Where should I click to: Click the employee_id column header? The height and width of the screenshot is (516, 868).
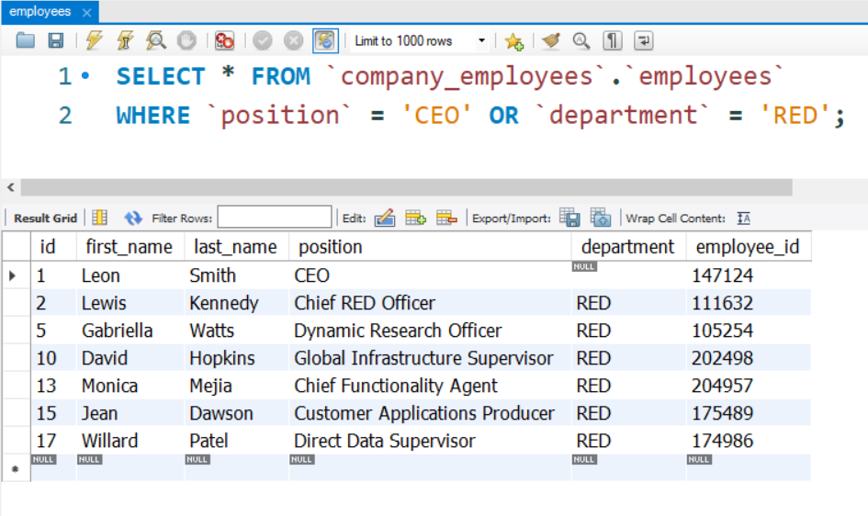[x=749, y=247]
